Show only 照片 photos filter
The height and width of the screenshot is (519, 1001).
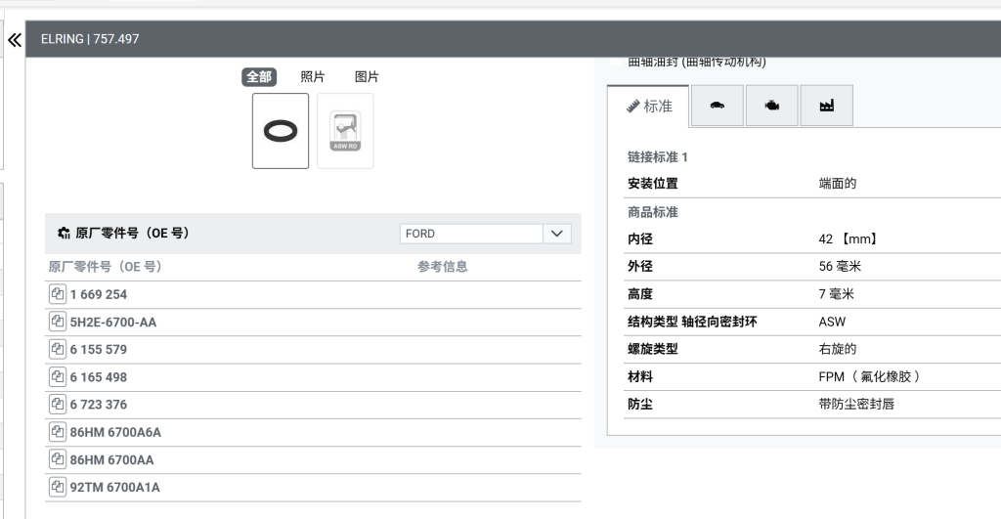click(x=313, y=77)
